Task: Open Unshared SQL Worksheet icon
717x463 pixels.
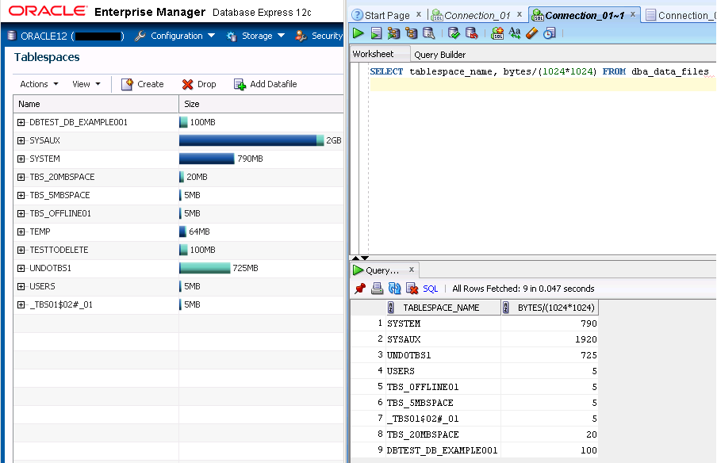Action: click(x=497, y=33)
